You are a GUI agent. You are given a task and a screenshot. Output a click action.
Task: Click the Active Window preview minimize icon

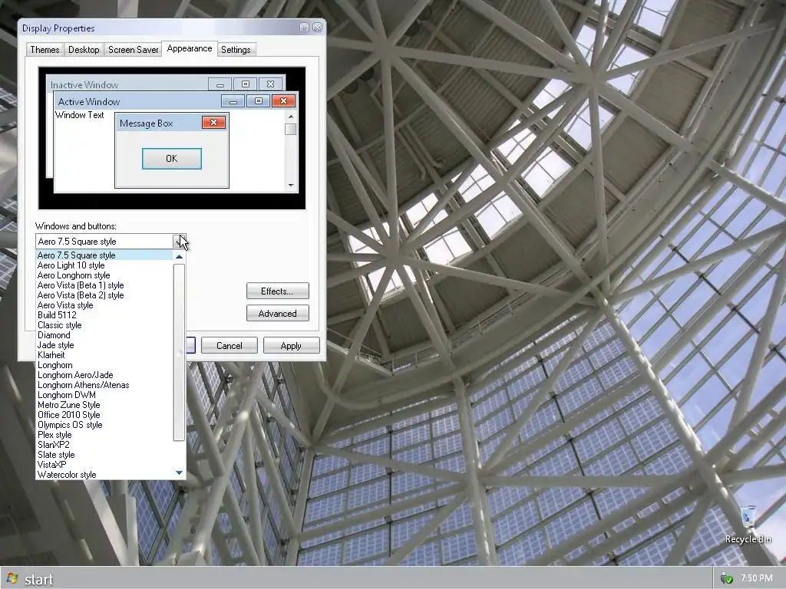233,100
